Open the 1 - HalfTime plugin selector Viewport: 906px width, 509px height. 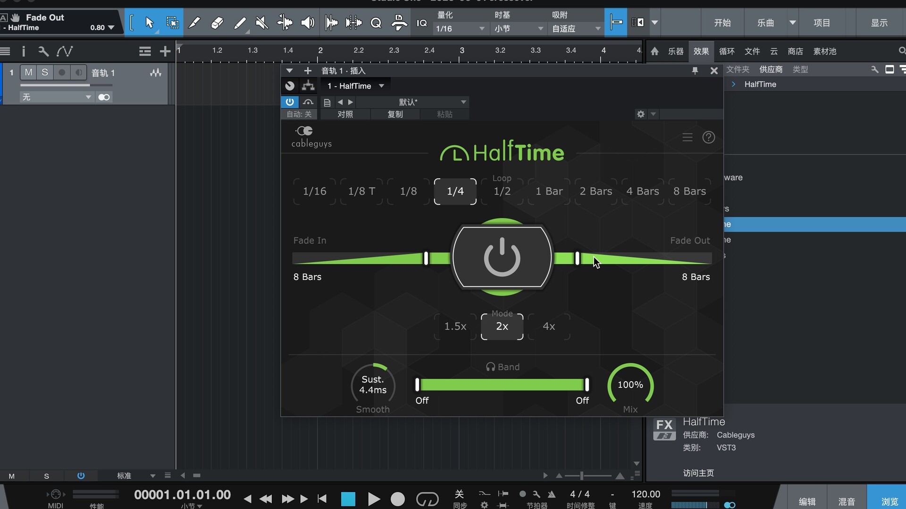click(x=356, y=86)
